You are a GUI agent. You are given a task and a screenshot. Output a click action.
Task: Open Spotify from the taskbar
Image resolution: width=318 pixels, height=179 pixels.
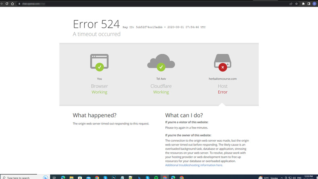point(156,177)
